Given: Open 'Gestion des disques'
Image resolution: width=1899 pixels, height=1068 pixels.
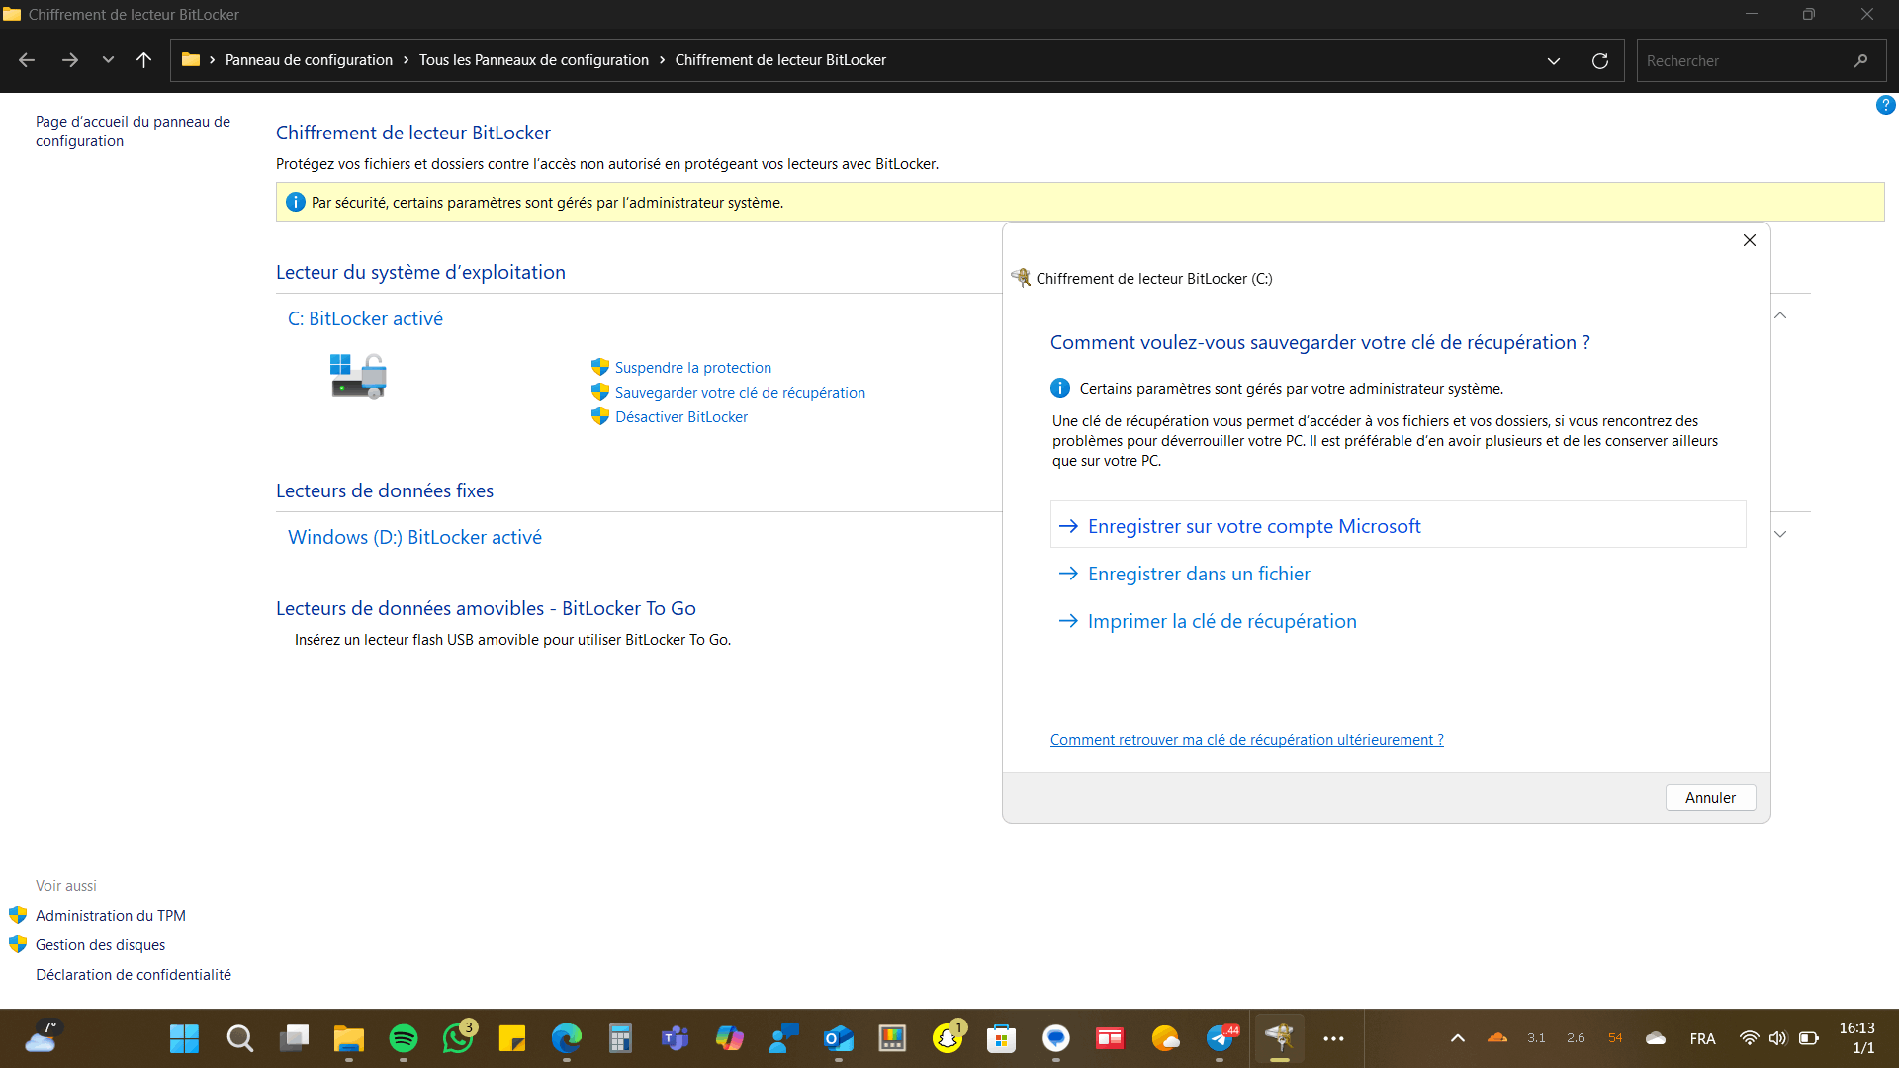Looking at the screenshot, I should [x=100, y=945].
